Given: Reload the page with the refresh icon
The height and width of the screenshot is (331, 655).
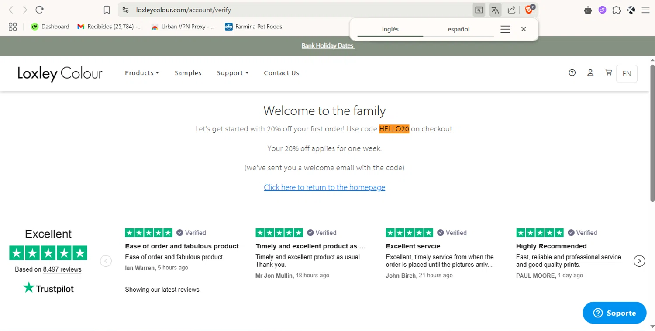Looking at the screenshot, I should [39, 10].
